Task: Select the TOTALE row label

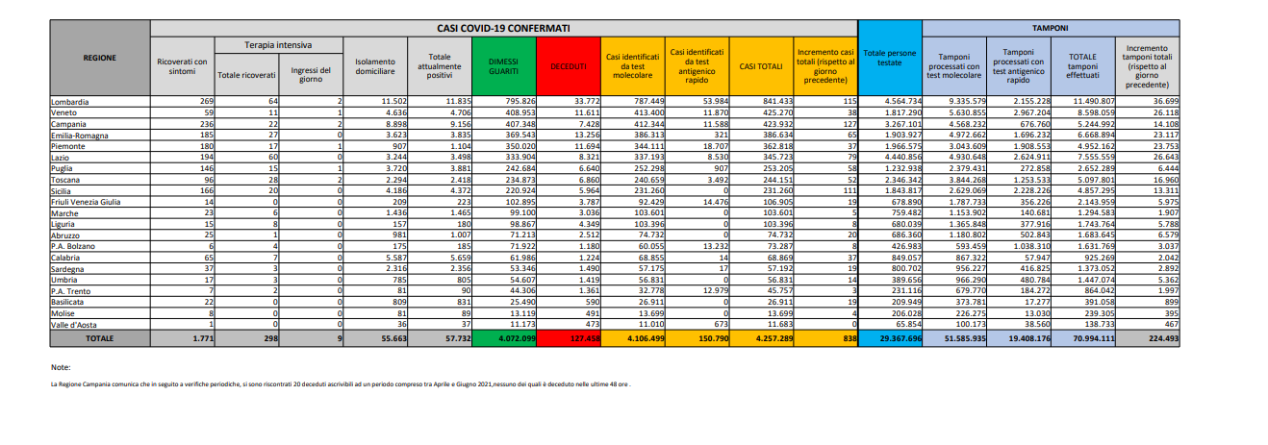Action: (99, 339)
